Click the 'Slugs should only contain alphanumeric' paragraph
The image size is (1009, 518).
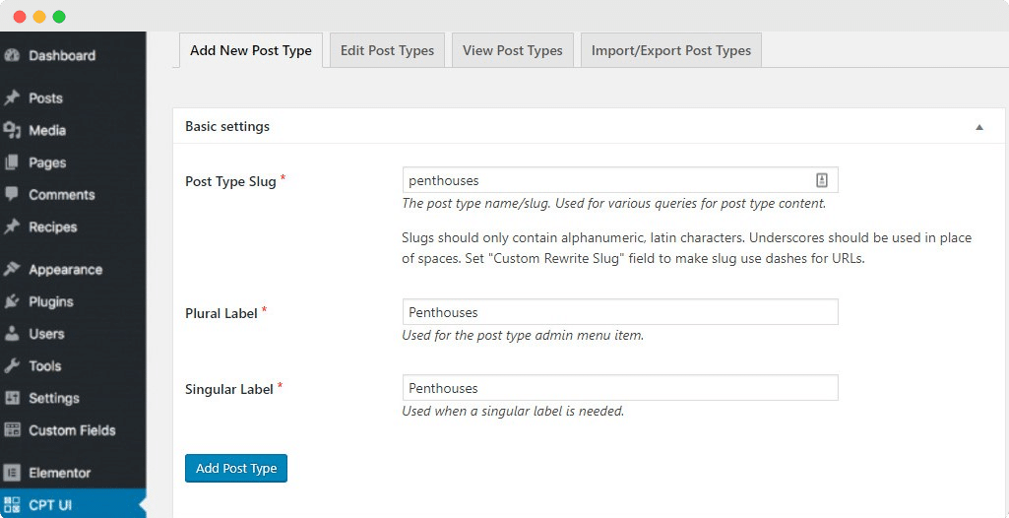[x=686, y=249]
